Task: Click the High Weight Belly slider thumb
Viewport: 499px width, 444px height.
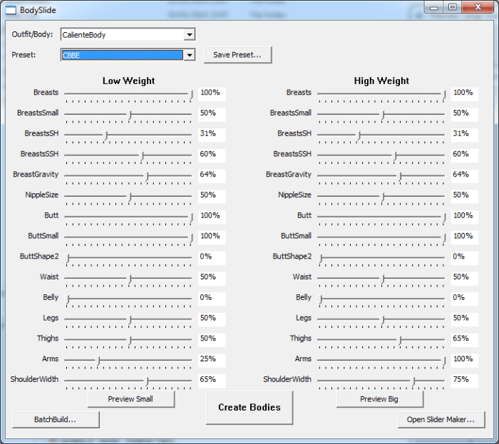Action: [x=321, y=299]
